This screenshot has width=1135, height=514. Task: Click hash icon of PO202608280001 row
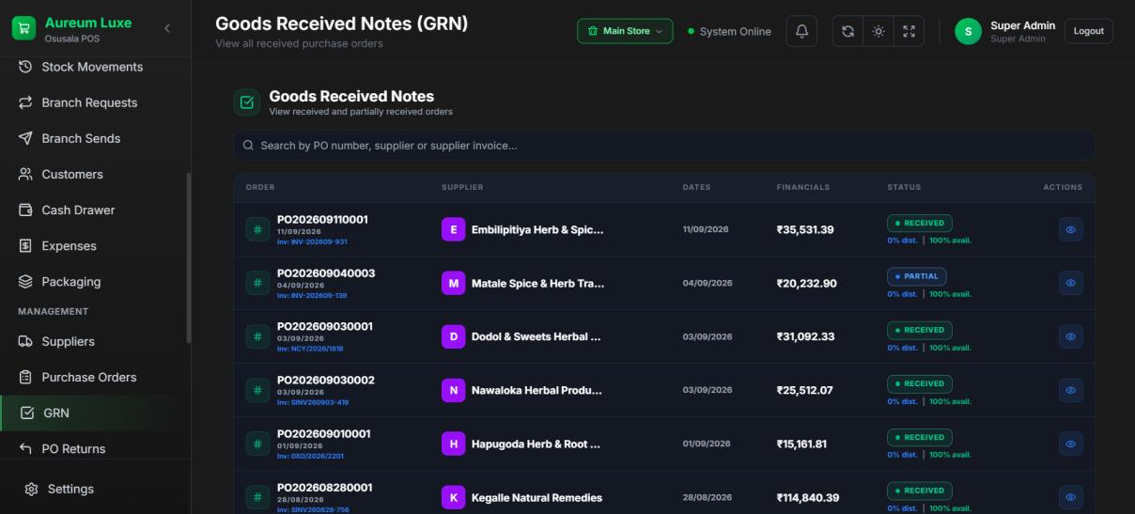pyautogui.click(x=257, y=497)
